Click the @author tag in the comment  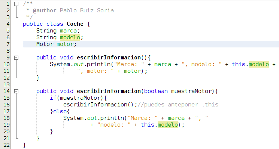pyautogui.click(x=45, y=10)
